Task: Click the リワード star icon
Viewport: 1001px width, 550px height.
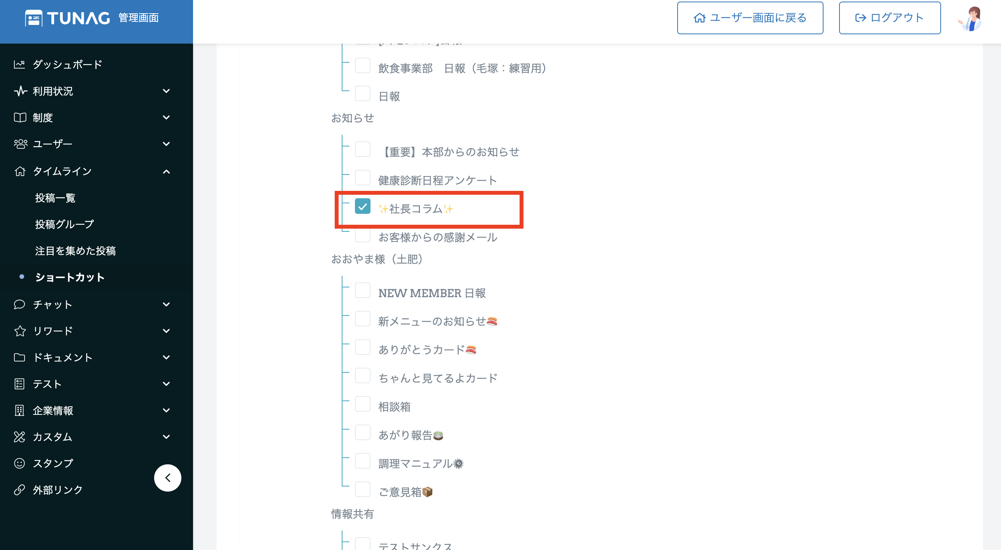Action: pyautogui.click(x=20, y=331)
